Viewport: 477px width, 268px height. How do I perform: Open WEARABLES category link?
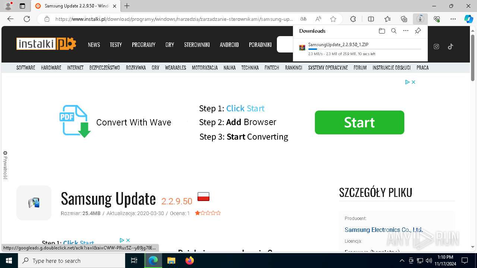[x=176, y=68]
